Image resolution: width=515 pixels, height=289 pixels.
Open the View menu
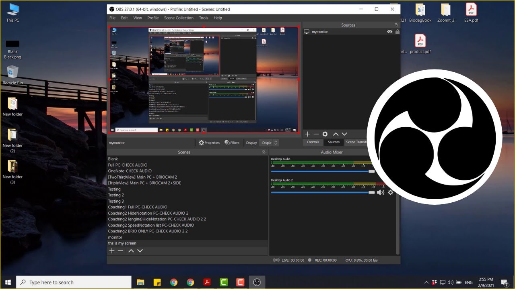click(x=138, y=18)
